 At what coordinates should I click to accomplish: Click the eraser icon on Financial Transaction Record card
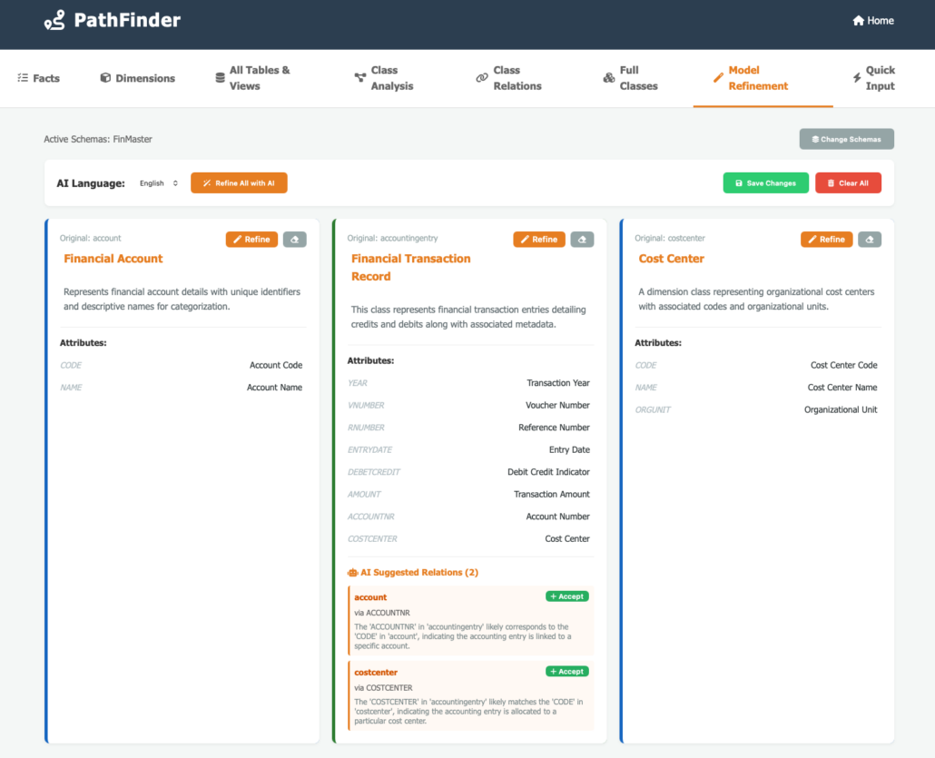pyautogui.click(x=582, y=240)
